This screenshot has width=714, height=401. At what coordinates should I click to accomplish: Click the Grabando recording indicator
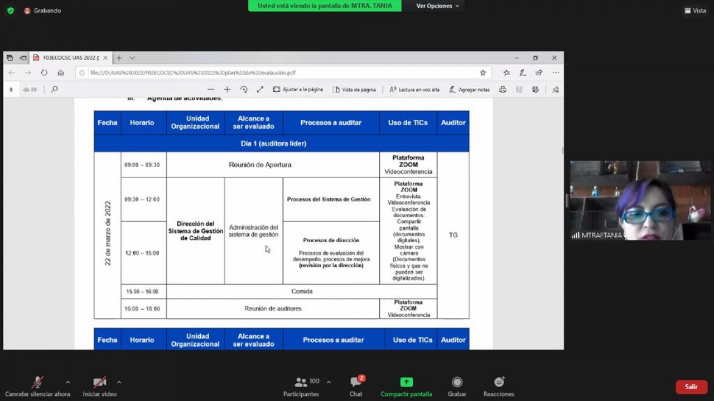coord(42,11)
